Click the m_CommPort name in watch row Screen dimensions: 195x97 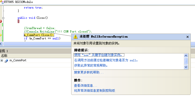(x=18, y=61)
